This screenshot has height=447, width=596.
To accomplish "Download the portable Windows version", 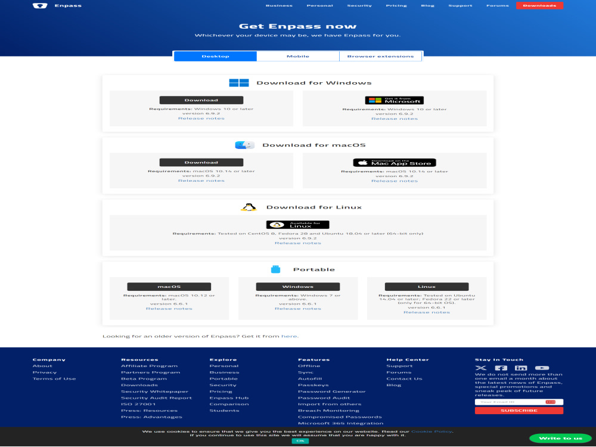I will point(297,287).
